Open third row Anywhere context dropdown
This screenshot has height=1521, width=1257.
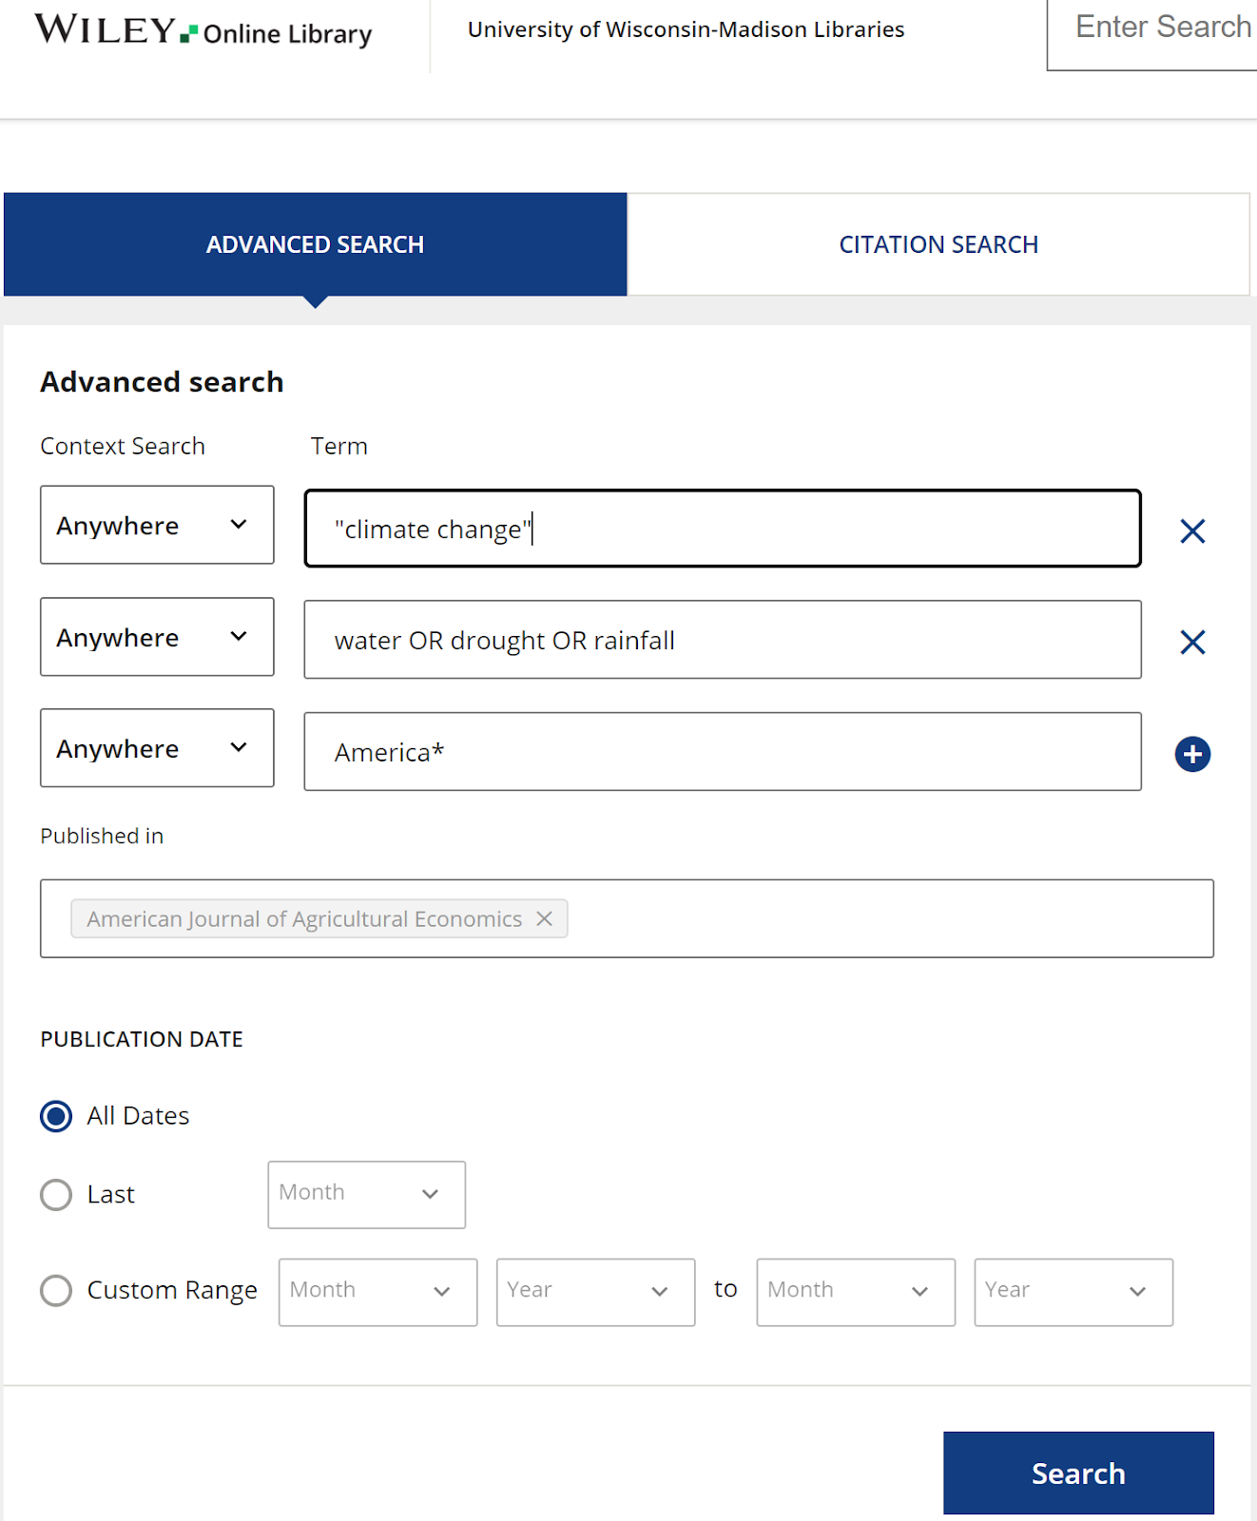(157, 749)
